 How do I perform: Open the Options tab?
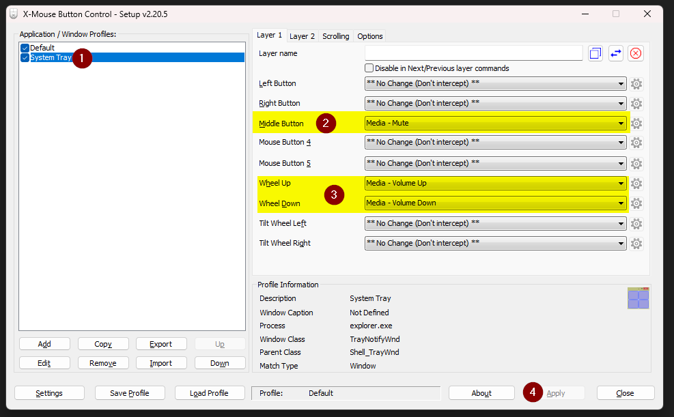pos(369,36)
